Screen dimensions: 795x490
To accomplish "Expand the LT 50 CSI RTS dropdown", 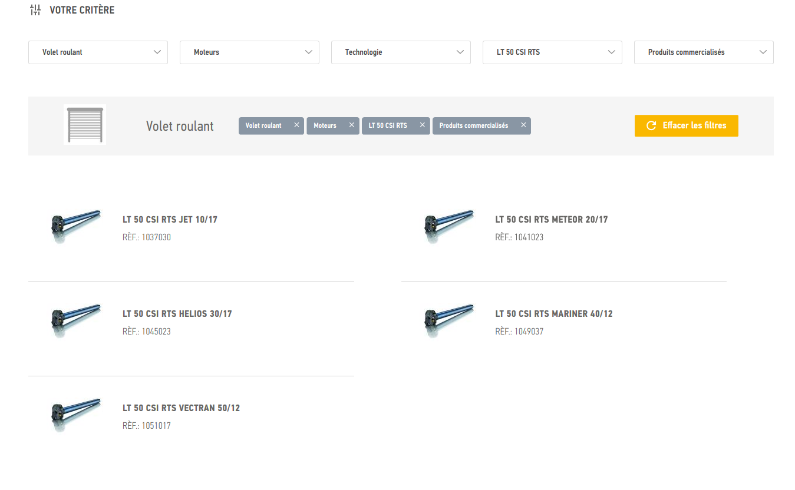I will tap(552, 52).
